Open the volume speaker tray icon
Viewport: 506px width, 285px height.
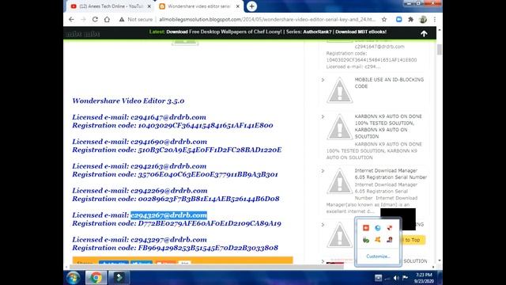pyautogui.click(x=396, y=278)
